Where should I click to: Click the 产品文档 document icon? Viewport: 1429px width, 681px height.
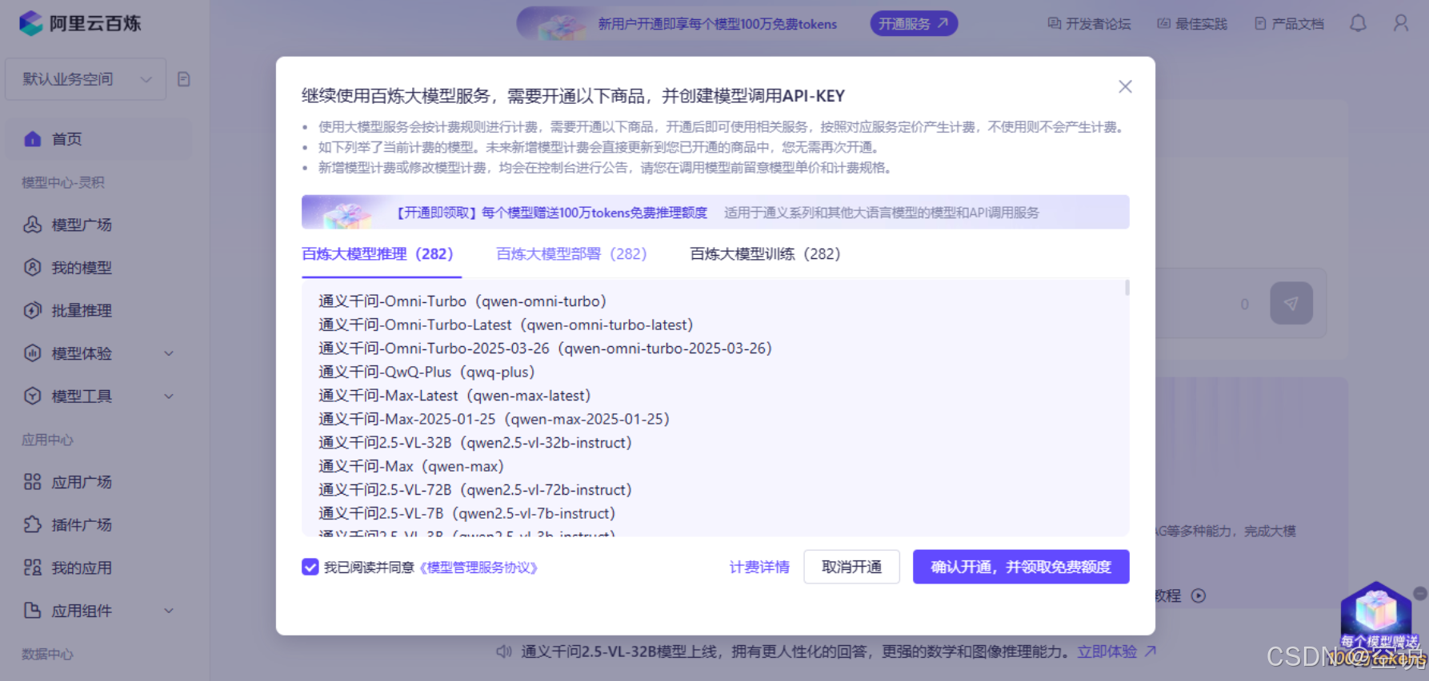coord(1260,24)
